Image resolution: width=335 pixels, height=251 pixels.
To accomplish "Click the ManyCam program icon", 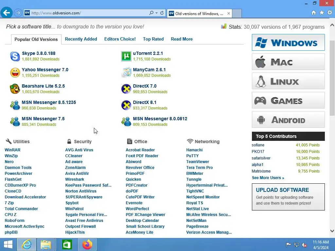I will [126, 73].
